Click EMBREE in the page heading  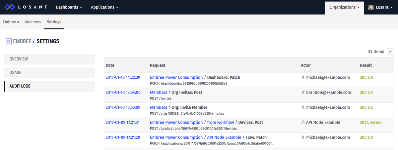tap(22, 42)
